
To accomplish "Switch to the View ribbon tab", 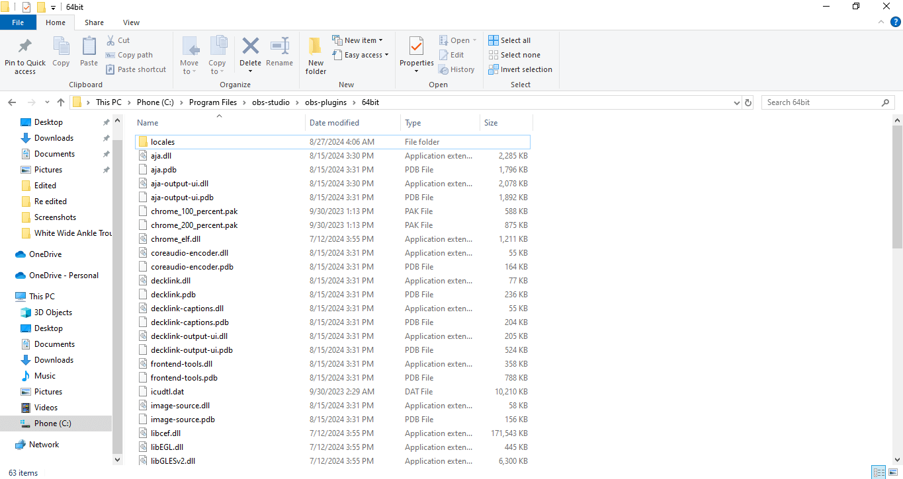I will (131, 22).
